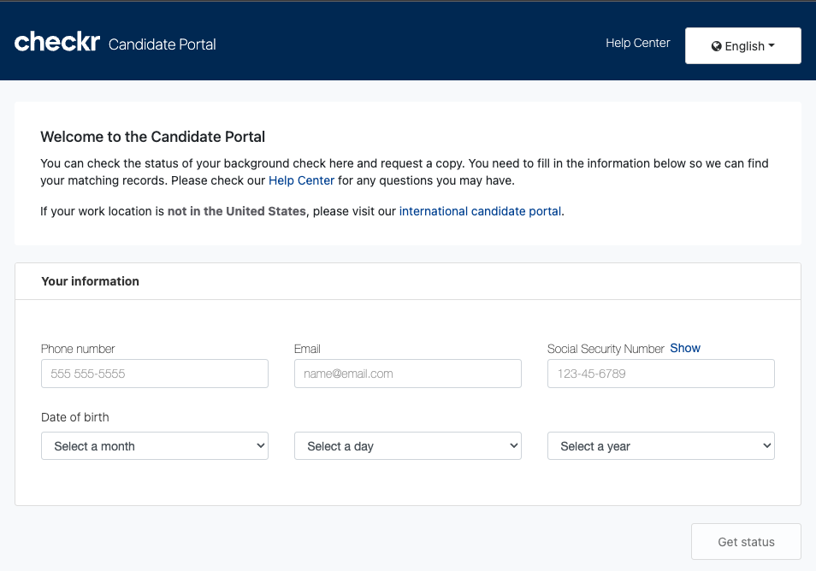Click the globe icon in language selector
This screenshot has height=571, width=816.
(x=716, y=47)
